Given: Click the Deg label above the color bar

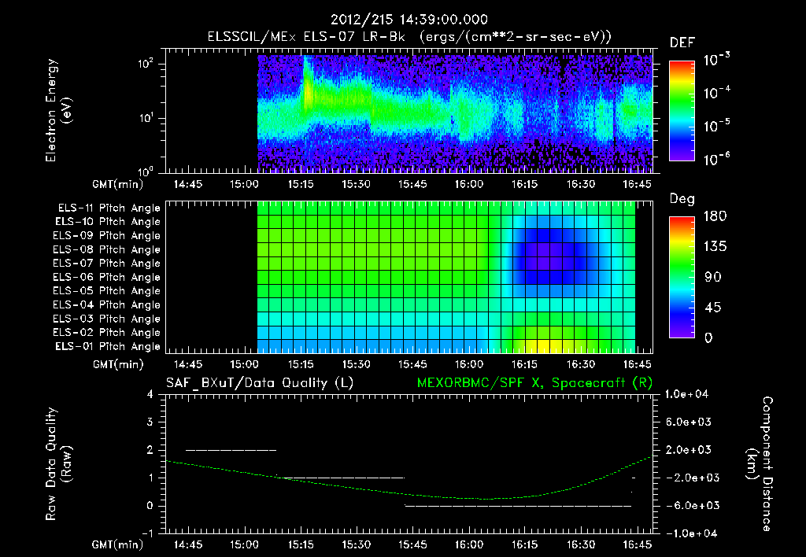Looking at the screenshot, I should pyautogui.click(x=682, y=199).
